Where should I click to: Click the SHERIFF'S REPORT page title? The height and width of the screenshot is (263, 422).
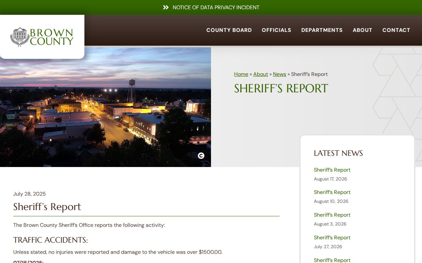click(x=281, y=88)
